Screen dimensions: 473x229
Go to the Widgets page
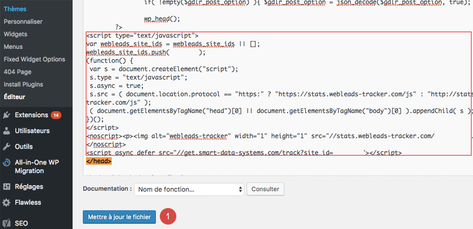pos(15,34)
